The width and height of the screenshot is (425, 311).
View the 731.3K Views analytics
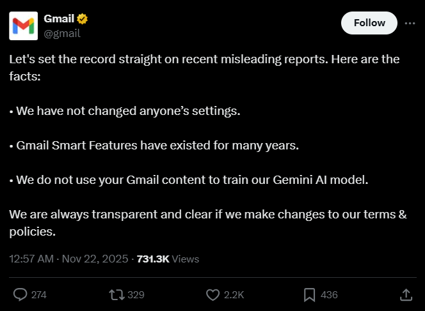click(x=168, y=259)
